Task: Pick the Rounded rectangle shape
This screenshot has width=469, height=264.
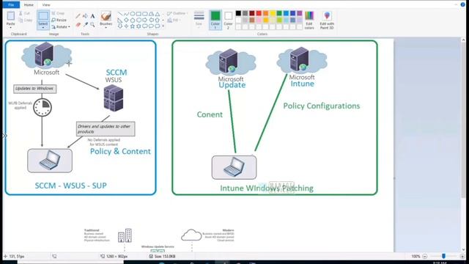Action: pos(145,14)
